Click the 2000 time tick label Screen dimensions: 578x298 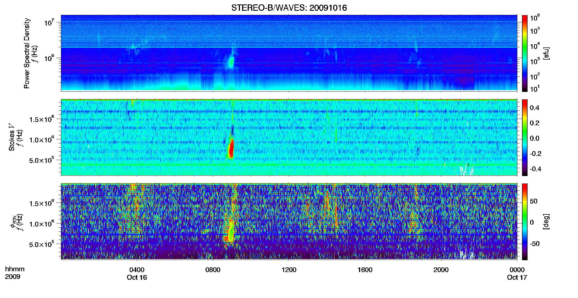coord(441,270)
